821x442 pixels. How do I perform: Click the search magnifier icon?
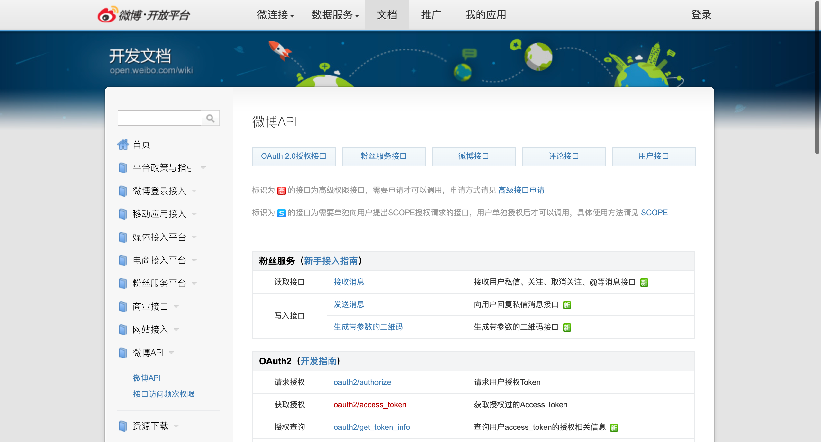click(x=210, y=118)
